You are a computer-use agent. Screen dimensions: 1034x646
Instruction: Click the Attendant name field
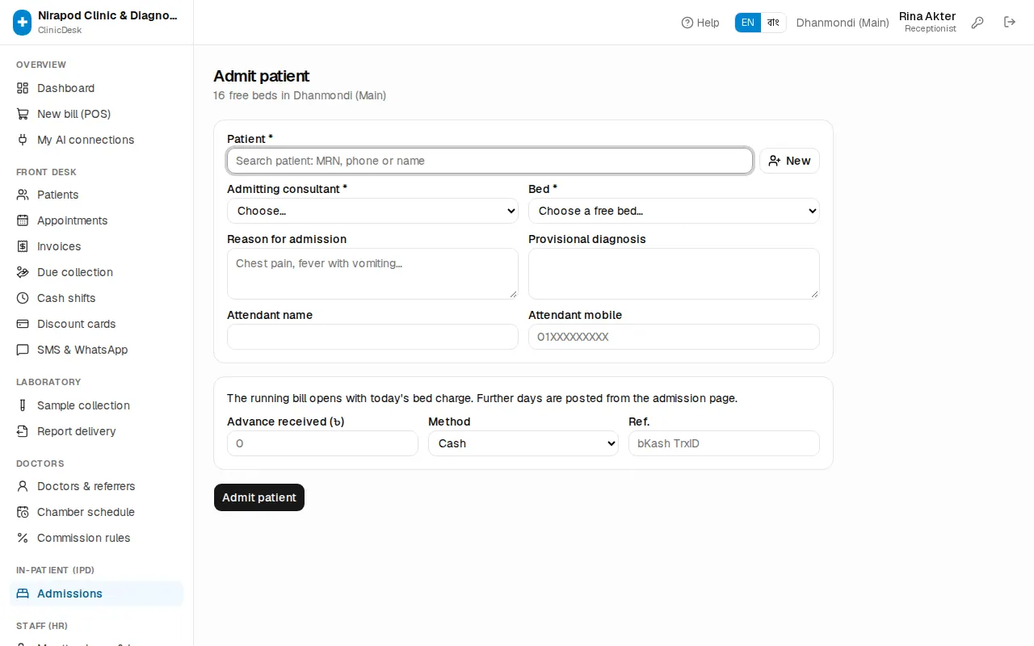coord(372,337)
